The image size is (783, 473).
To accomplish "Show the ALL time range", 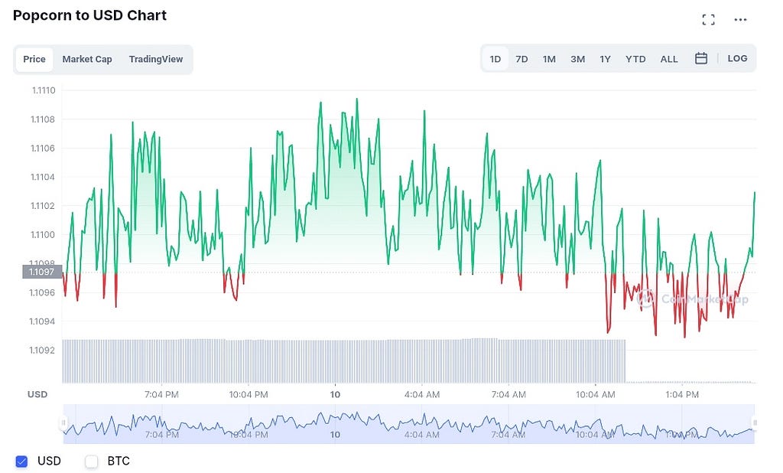I will pos(669,59).
